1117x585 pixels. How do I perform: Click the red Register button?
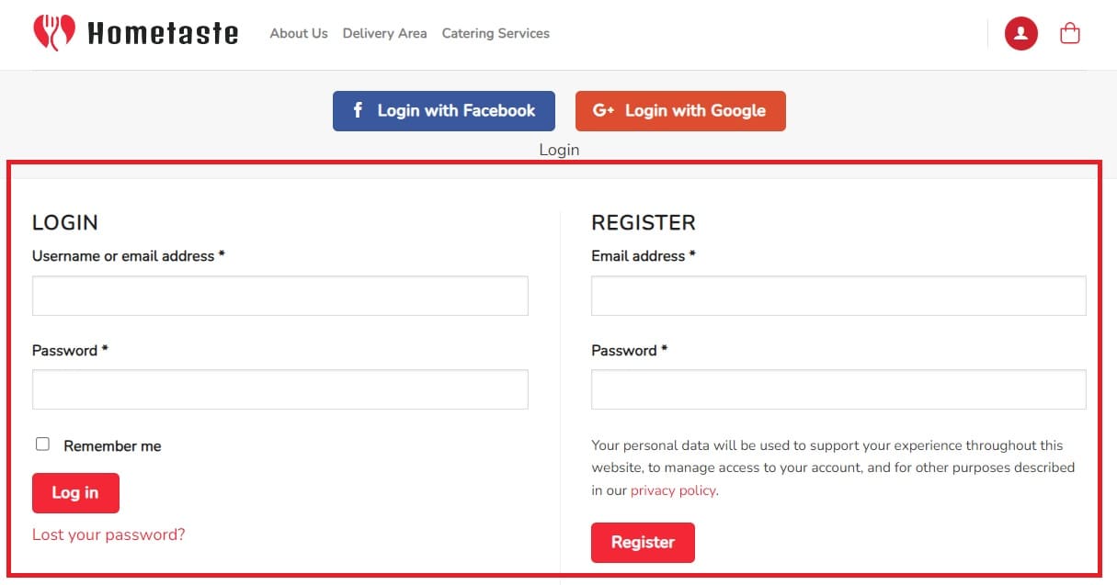pos(643,542)
